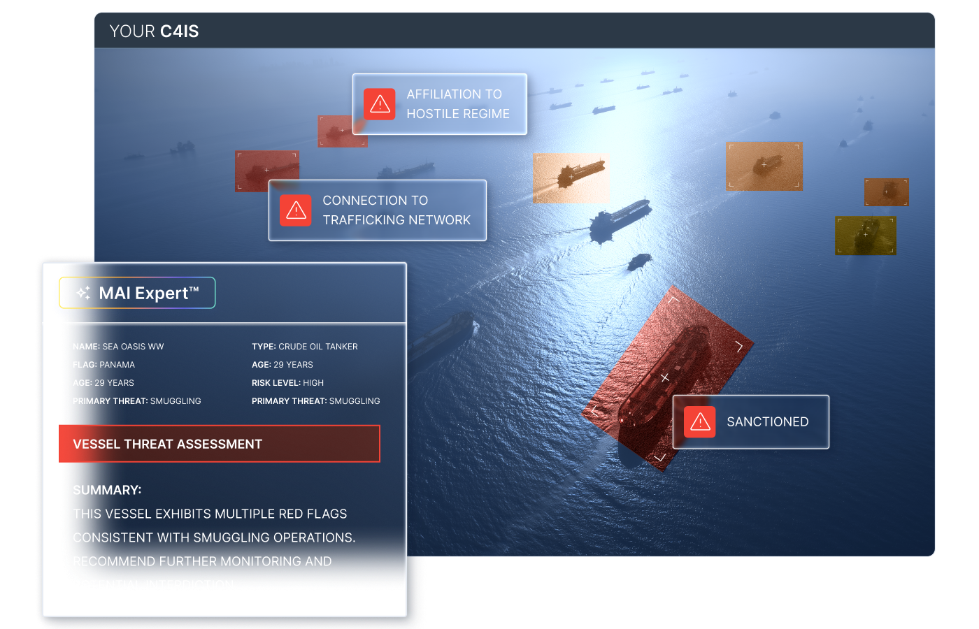Select the small orange target box above the yellow vessel
The image size is (979, 629).
point(886,192)
